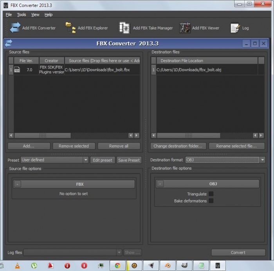Enable the Triangulate checkbox
The width and height of the screenshot is (274, 271).
[x=211, y=194]
